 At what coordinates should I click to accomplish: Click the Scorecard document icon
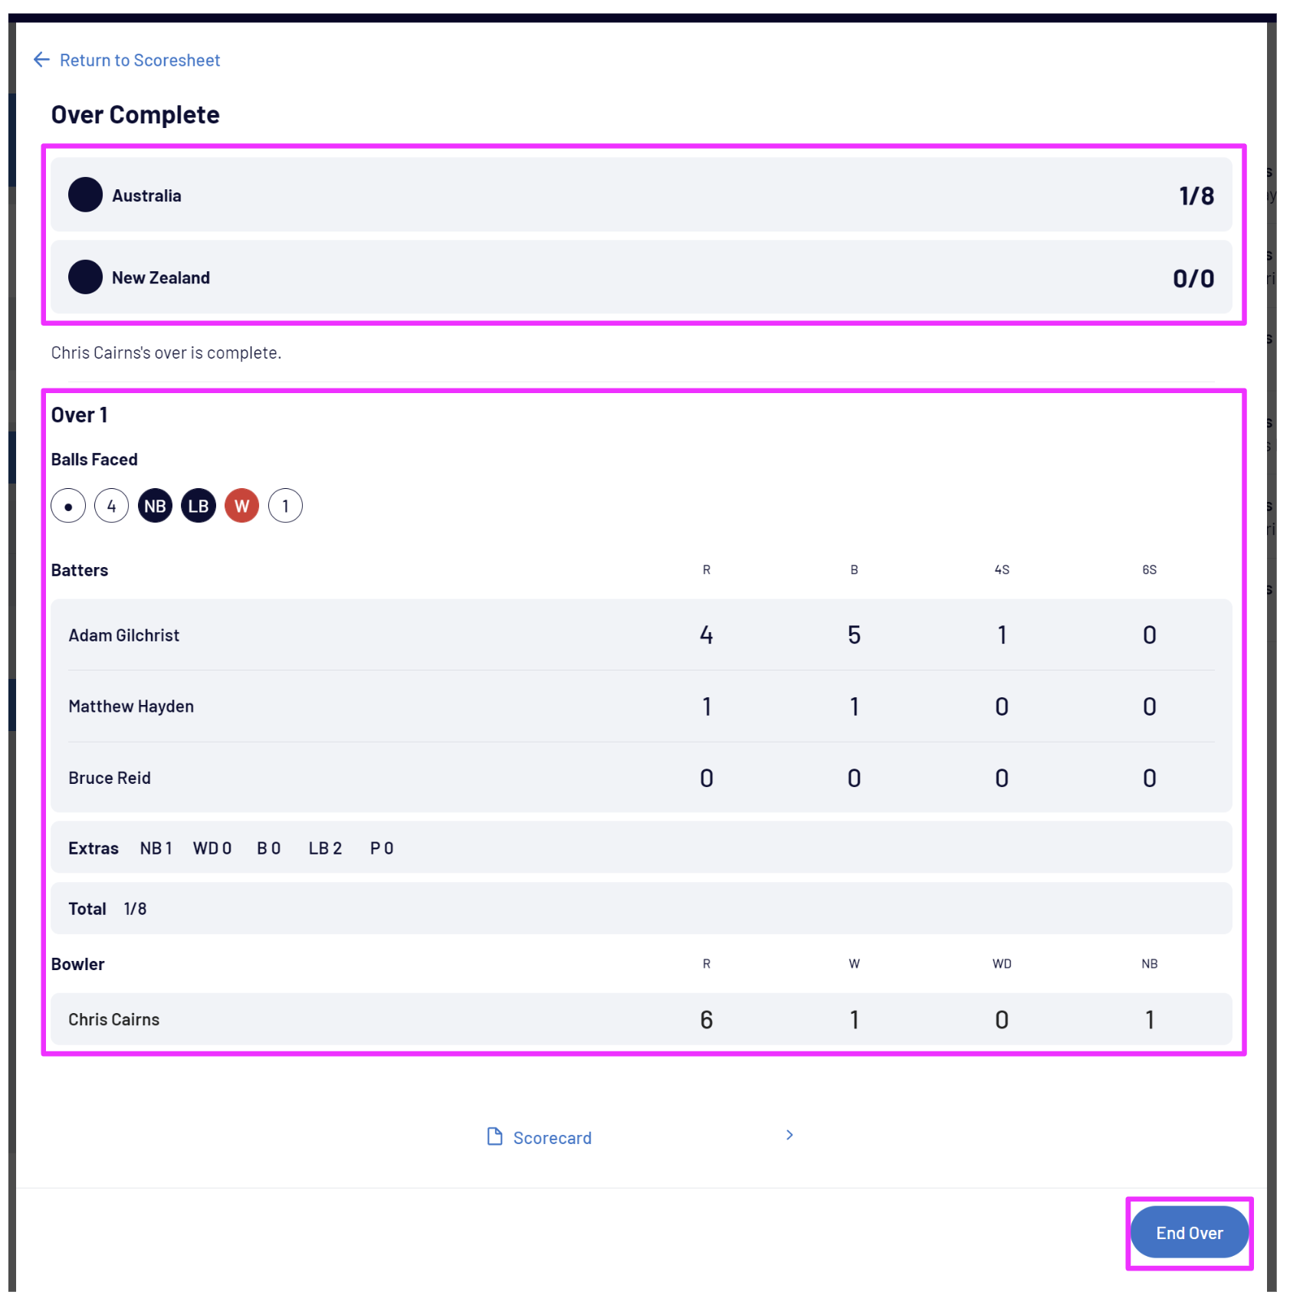click(495, 1136)
